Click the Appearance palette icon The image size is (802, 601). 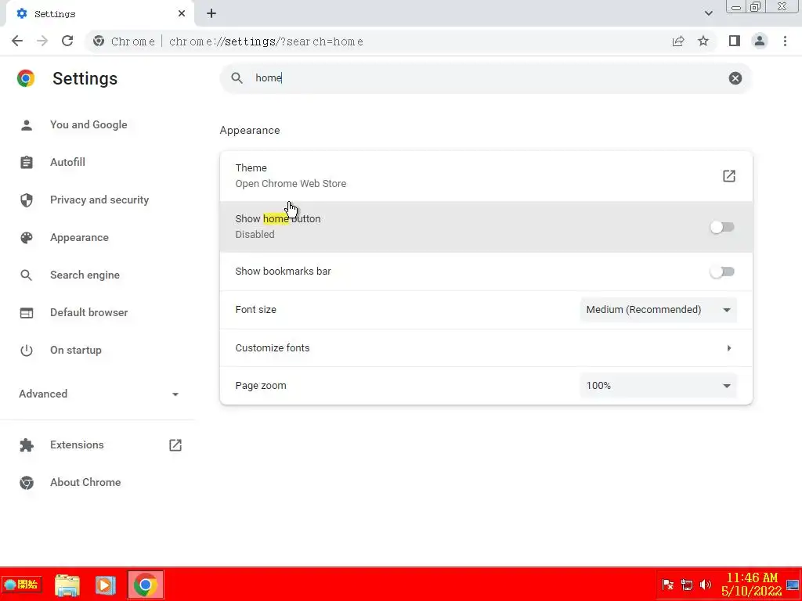27,238
